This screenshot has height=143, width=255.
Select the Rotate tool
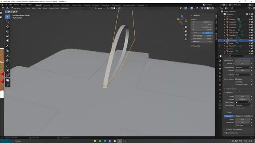point(8,31)
